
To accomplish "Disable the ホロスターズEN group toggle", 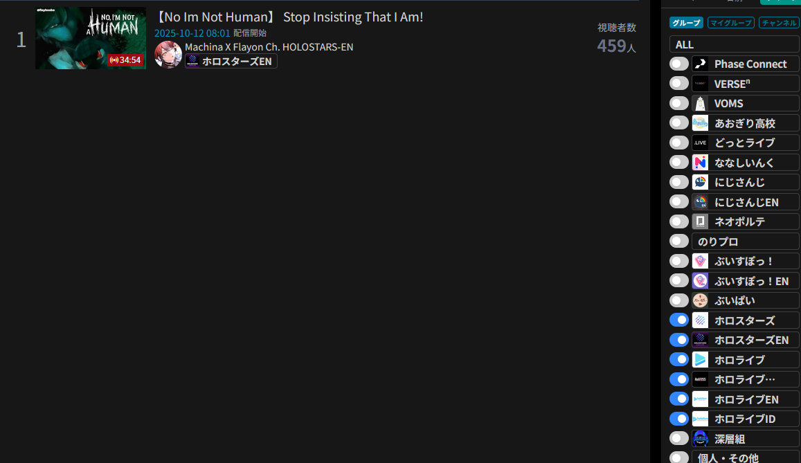I will point(679,340).
